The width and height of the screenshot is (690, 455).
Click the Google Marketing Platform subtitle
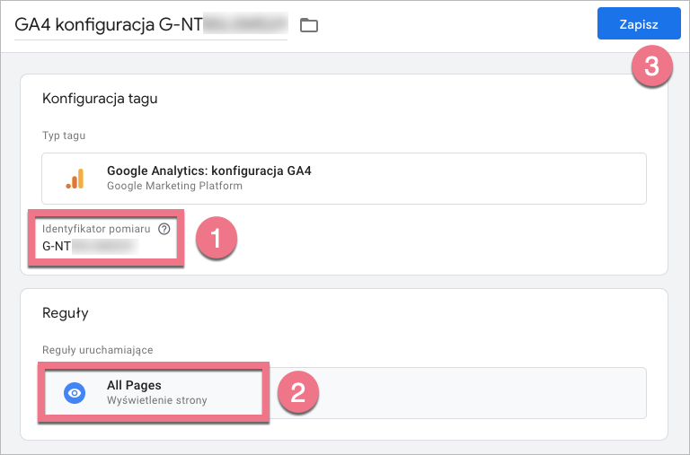(x=174, y=186)
